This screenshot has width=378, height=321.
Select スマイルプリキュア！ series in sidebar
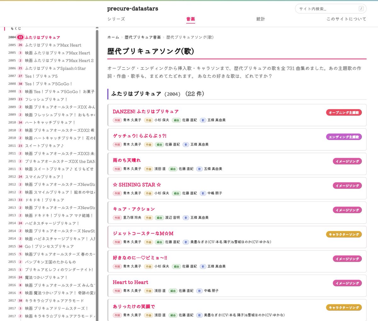coord(44,177)
